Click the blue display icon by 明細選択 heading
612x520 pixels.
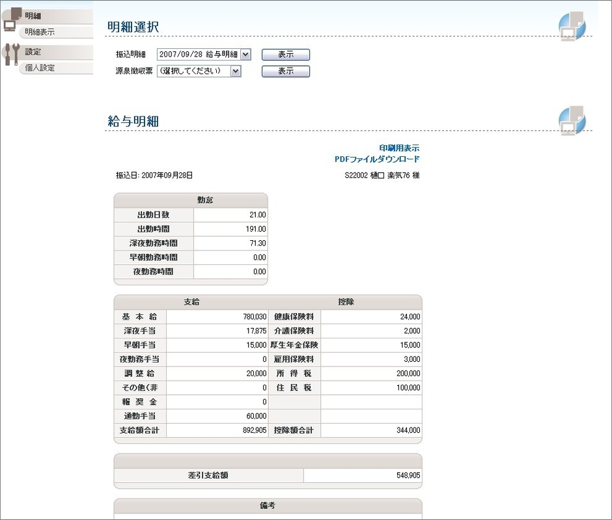571,25
